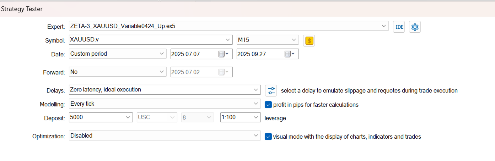Click into the end date field 2025.09.27

pyautogui.click(x=260, y=54)
